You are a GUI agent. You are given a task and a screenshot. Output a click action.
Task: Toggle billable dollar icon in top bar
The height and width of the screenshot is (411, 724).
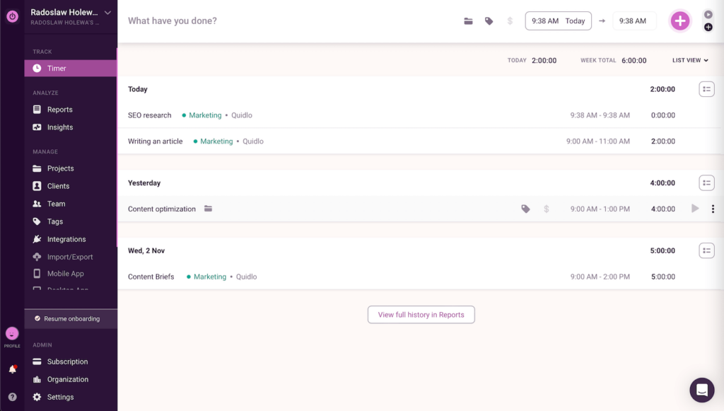pos(510,21)
